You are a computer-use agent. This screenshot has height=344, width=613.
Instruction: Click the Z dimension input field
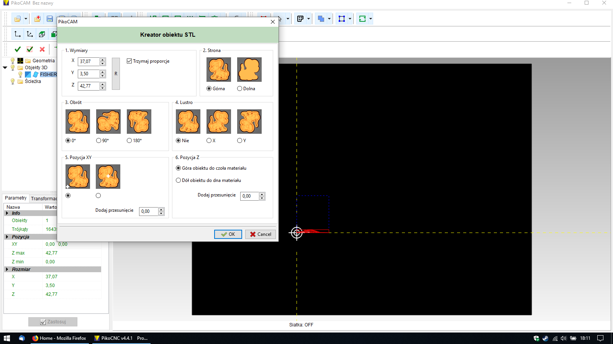click(x=89, y=86)
